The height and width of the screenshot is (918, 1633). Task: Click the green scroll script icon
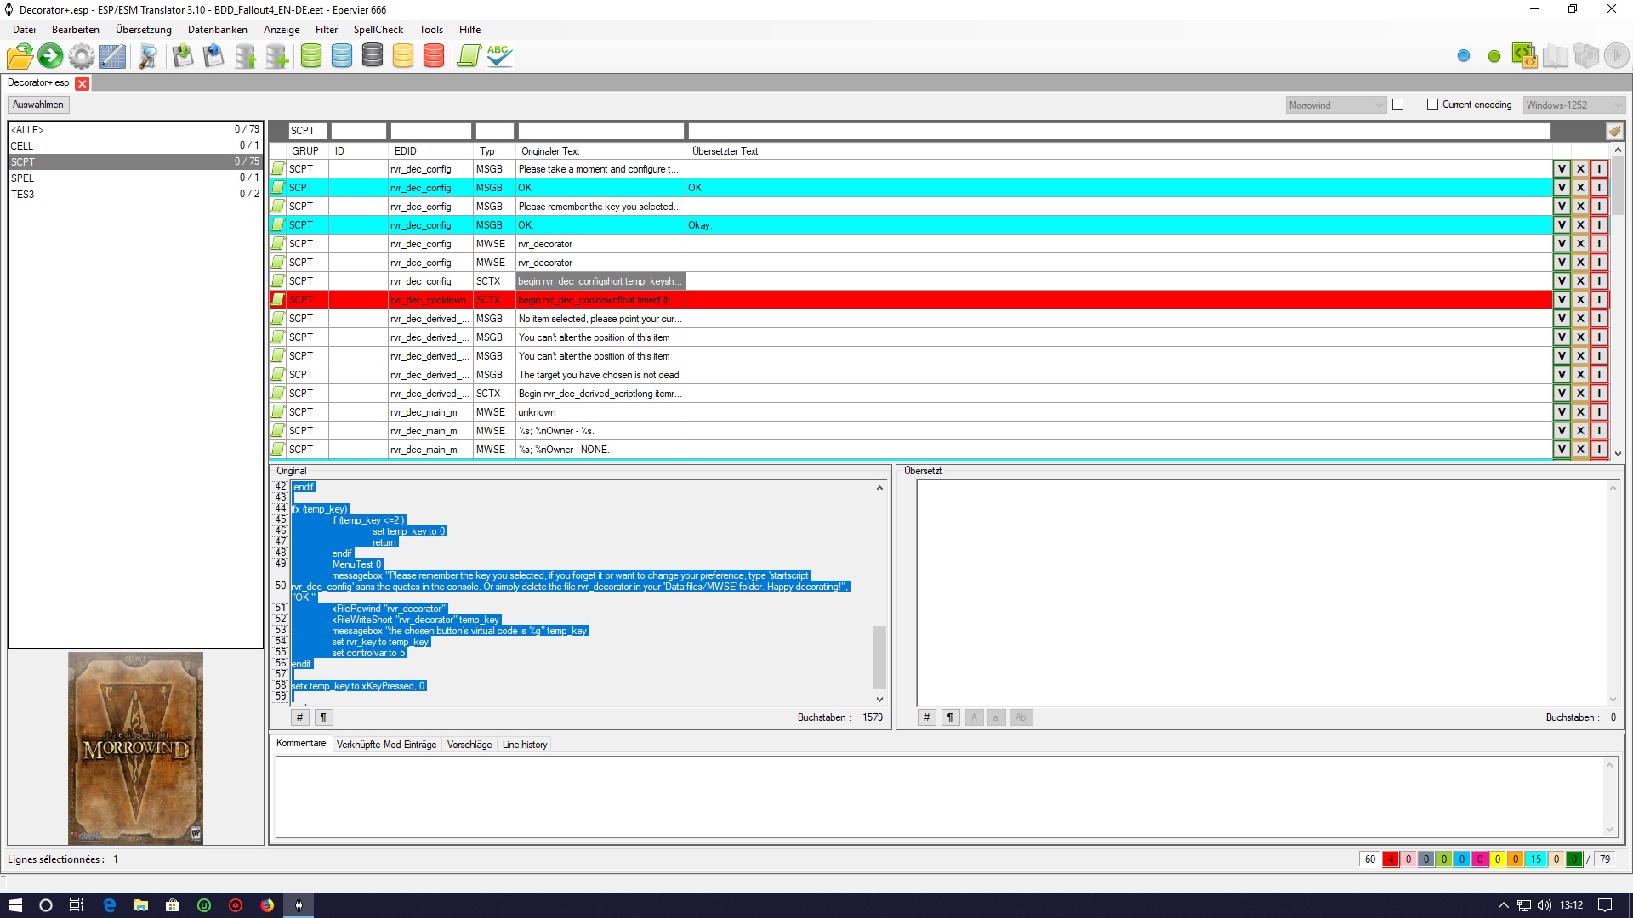pyautogui.click(x=469, y=56)
